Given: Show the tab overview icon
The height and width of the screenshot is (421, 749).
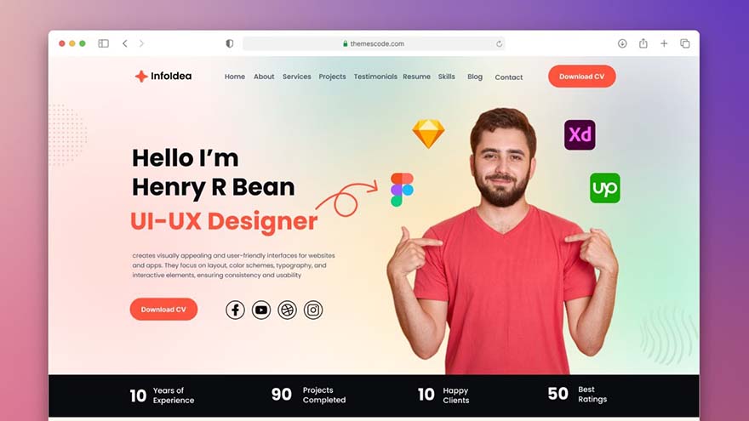Looking at the screenshot, I should click(684, 43).
